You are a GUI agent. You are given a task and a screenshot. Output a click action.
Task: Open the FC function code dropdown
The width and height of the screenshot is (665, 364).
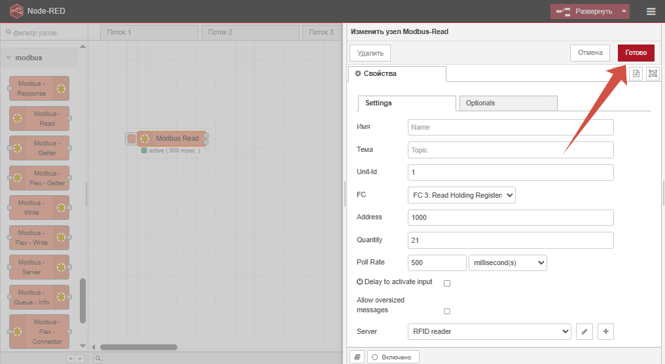[461, 195]
